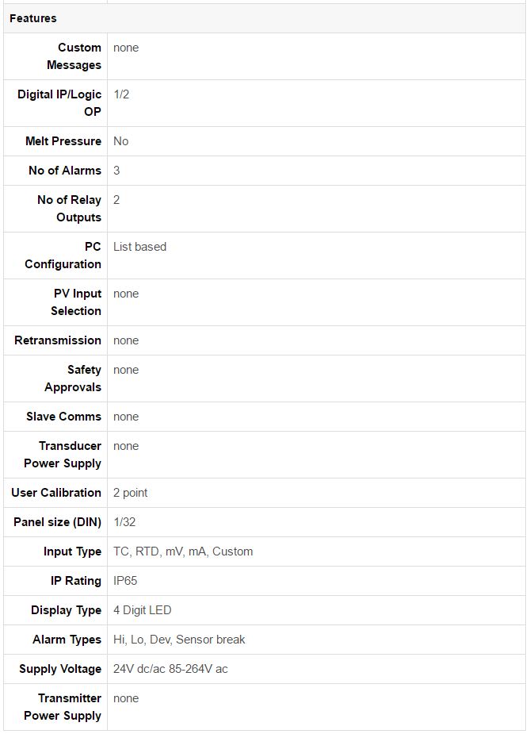530x734 pixels.
Task: Click the 24V dc/ac 85-264V ac value
Action: (170, 670)
